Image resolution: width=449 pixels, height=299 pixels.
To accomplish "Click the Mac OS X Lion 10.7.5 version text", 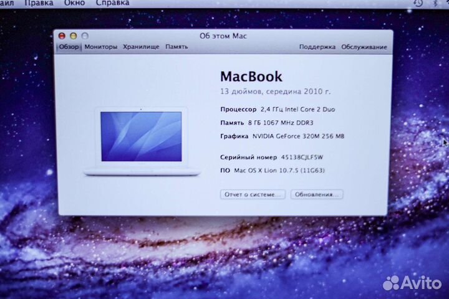I will click(x=279, y=170).
